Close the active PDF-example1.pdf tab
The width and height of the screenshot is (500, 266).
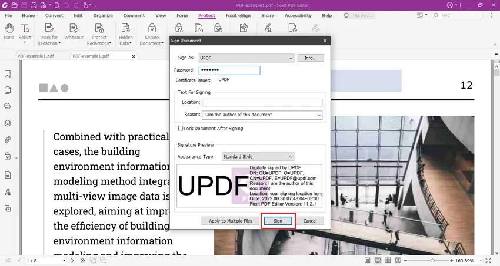click(x=134, y=56)
